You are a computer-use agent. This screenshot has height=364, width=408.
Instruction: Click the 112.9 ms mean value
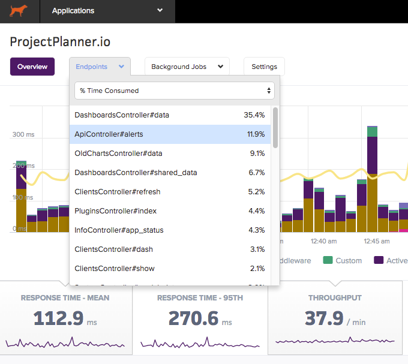click(65, 318)
